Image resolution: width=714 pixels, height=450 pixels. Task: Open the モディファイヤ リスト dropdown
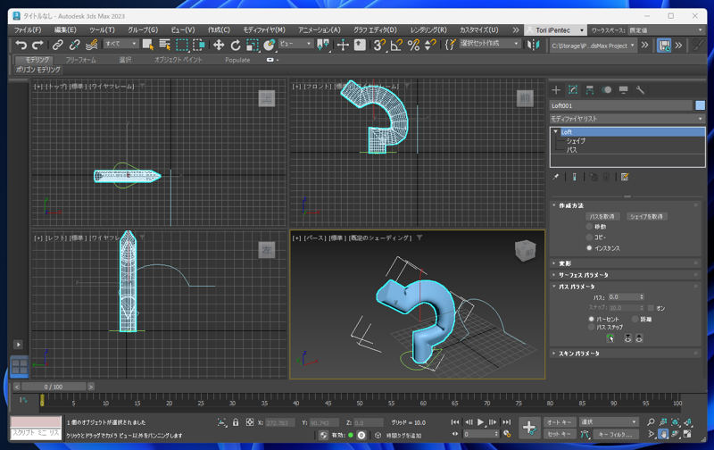(x=627, y=119)
